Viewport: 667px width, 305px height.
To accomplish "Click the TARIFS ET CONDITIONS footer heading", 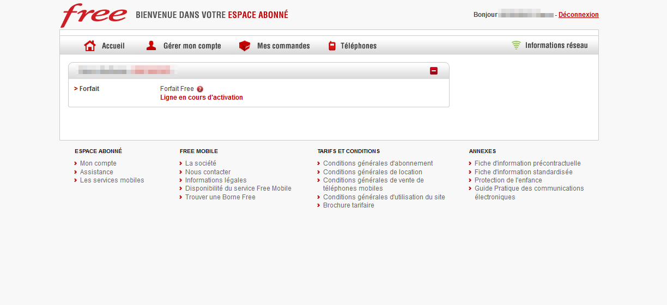I will (x=349, y=151).
